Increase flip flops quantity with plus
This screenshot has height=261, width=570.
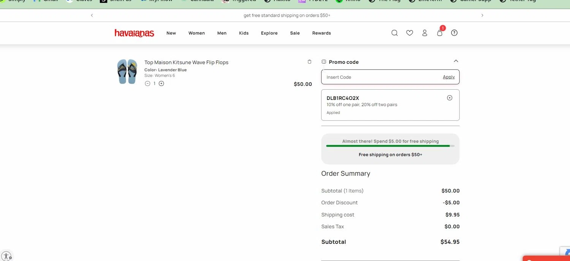click(161, 84)
